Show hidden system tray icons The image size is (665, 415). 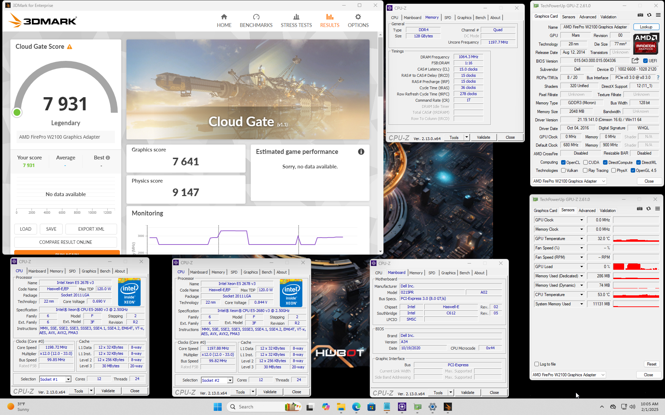coord(602,407)
